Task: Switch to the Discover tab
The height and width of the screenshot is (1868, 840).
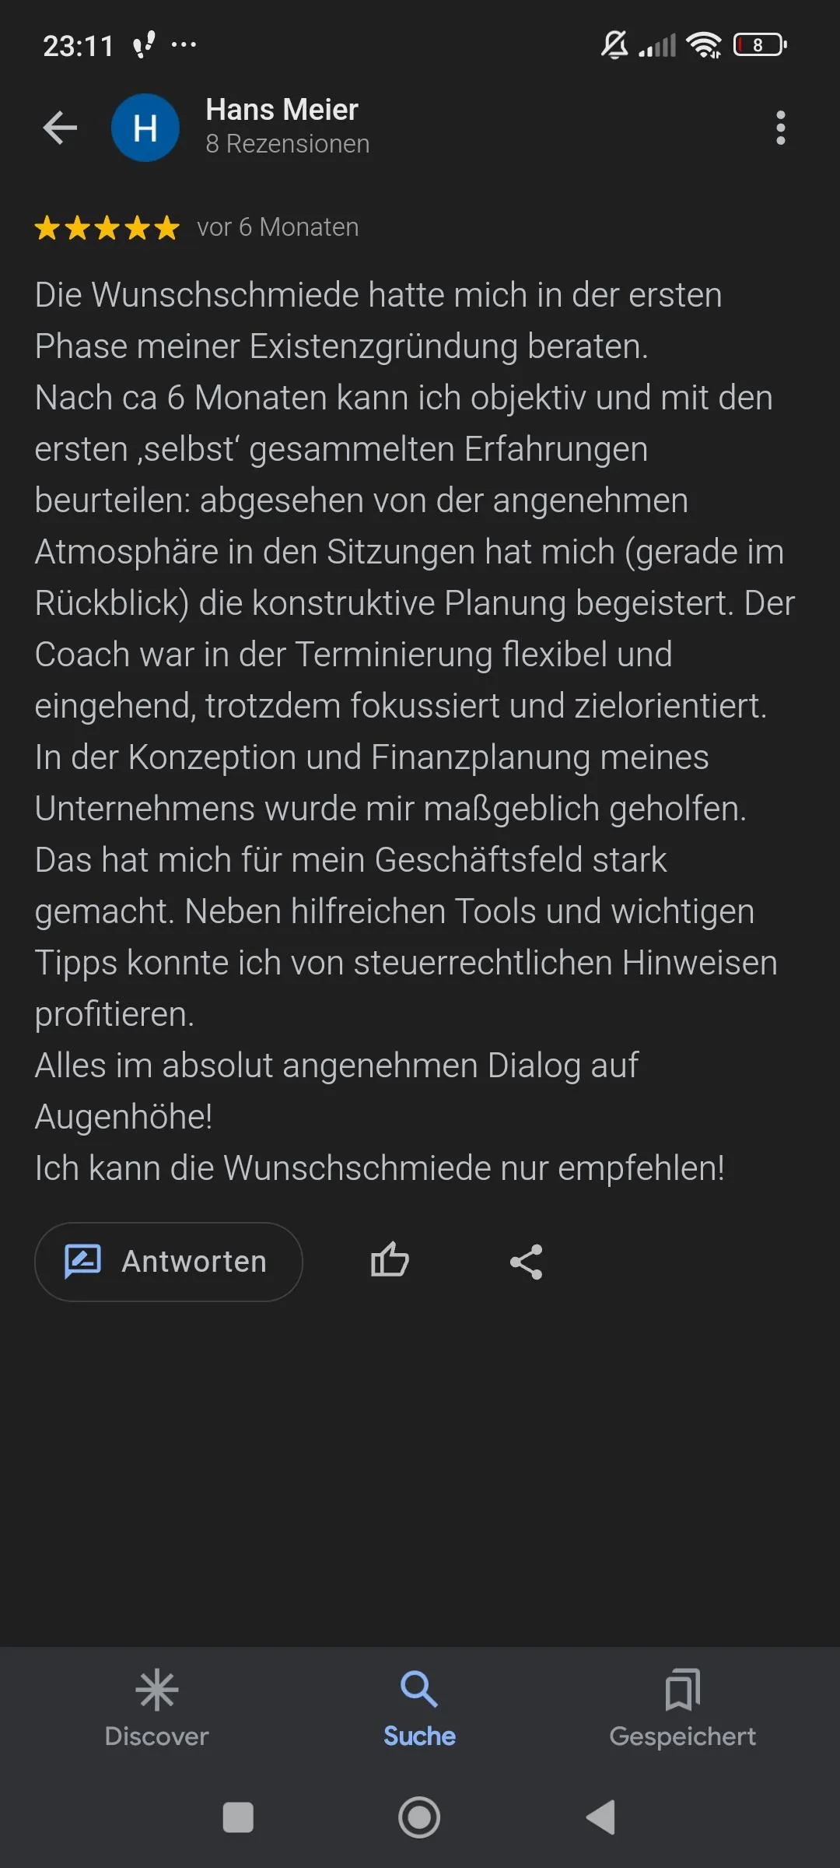Action: (x=157, y=1708)
